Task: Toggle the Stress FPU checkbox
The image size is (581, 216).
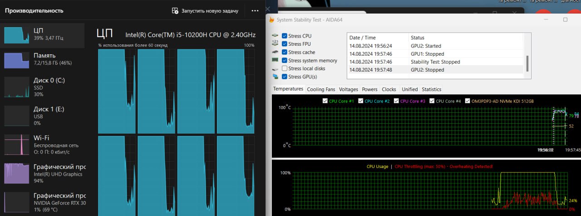Action: point(284,44)
